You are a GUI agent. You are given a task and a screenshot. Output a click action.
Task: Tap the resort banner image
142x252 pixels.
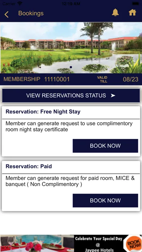[71, 48]
